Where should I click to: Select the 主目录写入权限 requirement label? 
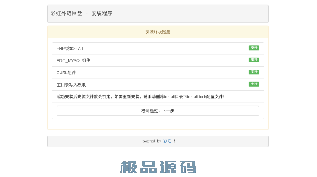(x=71, y=85)
